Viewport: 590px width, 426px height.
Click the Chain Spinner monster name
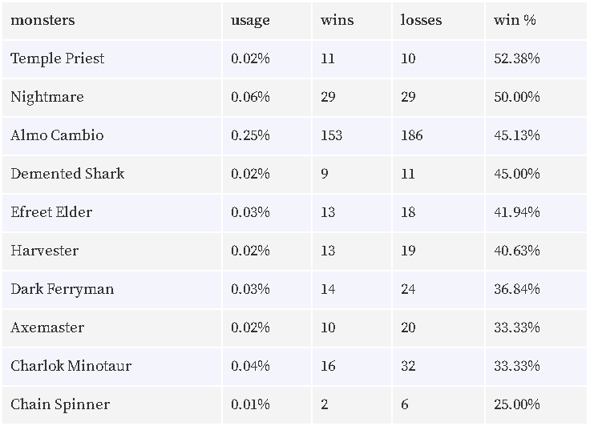pyautogui.click(x=60, y=404)
